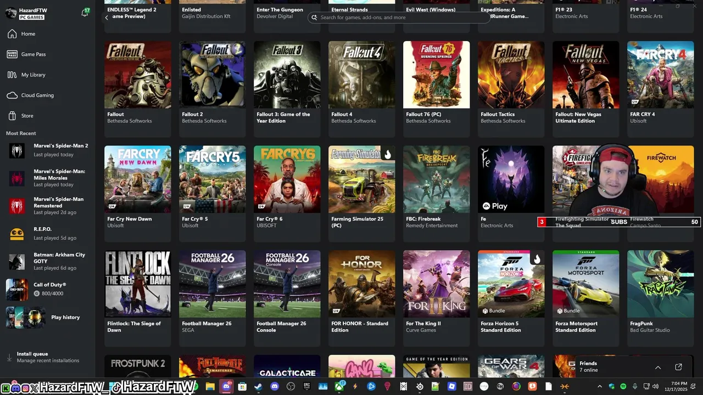Click Bundle badge on Forza Motorsport
Viewport: 703px width, 395px height.
coord(568,311)
